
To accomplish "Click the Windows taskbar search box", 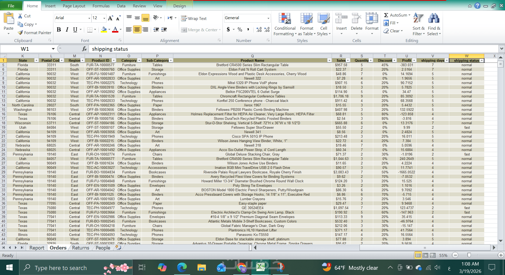I will (76, 268).
